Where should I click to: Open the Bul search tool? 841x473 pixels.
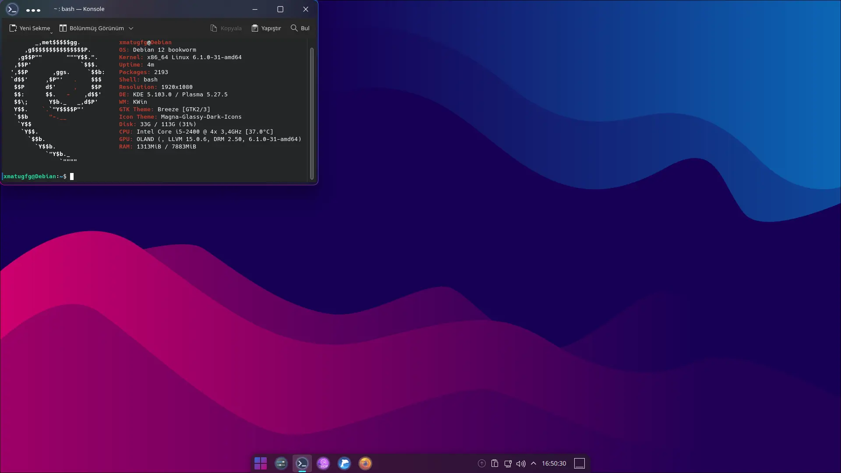point(300,28)
